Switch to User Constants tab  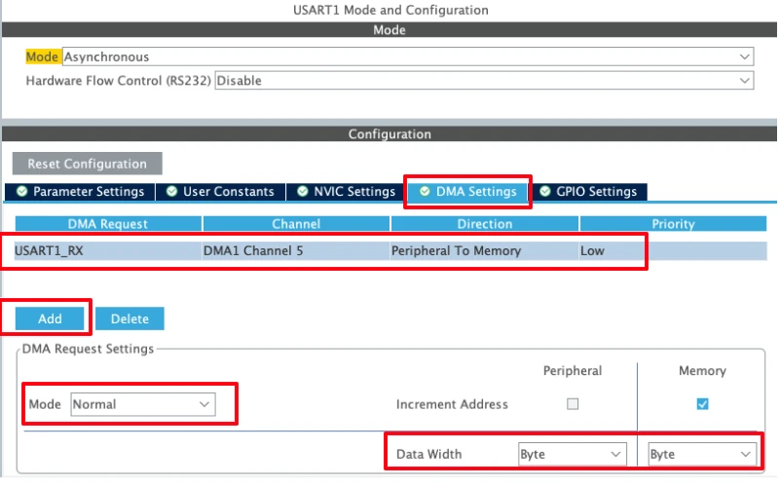coord(223,192)
